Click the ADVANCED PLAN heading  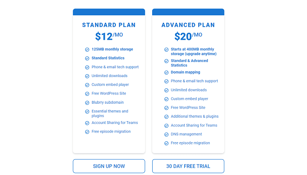pyautogui.click(x=188, y=25)
